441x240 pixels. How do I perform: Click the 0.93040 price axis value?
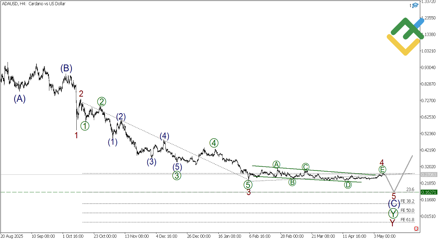point(428,67)
